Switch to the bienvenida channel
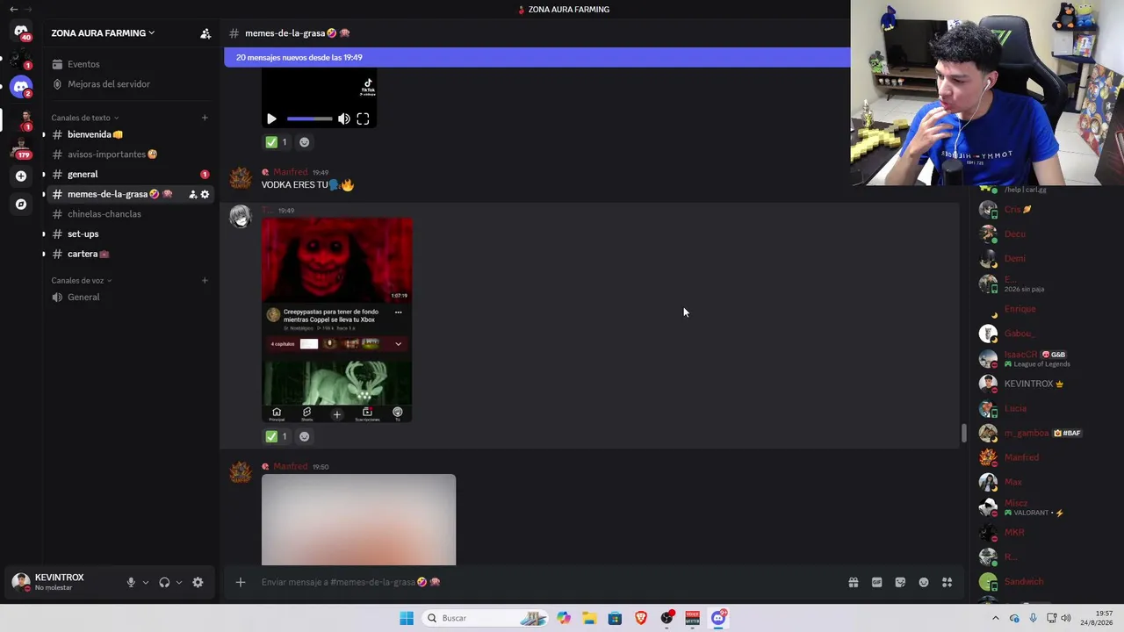1124x632 pixels. tap(130, 134)
